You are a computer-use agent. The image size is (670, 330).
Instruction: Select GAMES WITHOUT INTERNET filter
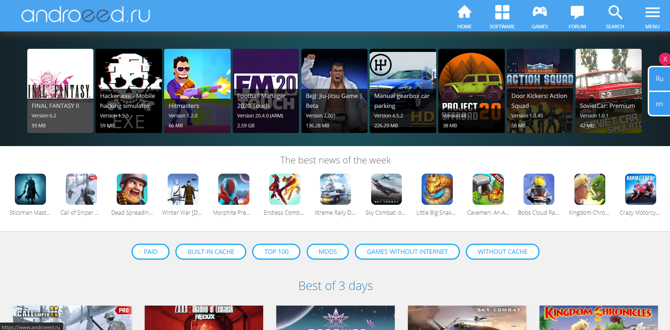pyautogui.click(x=407, y=251)
